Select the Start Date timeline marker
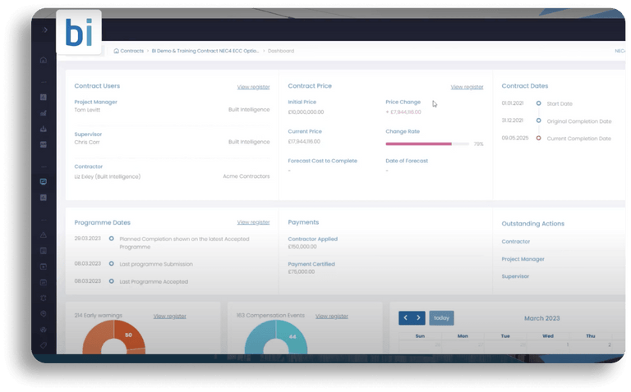This screenshot has height=392, width=631. tap(538, 103)
